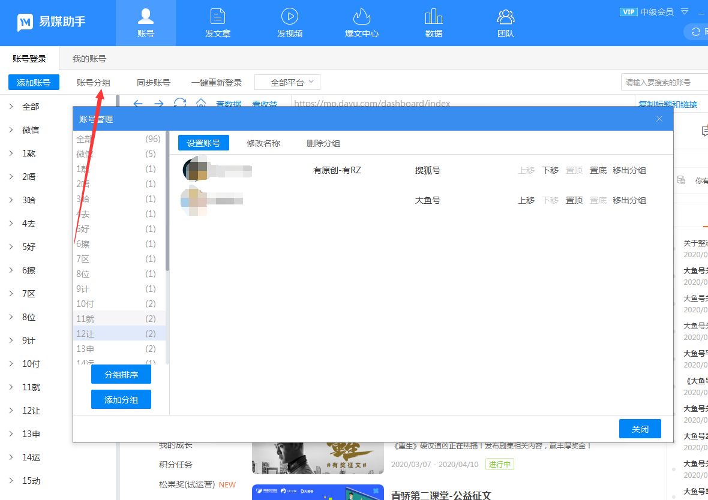The width and height of the screenshot is (708, 500).
Task: Click the 搜狐号 account avatar
Action: 195,169
